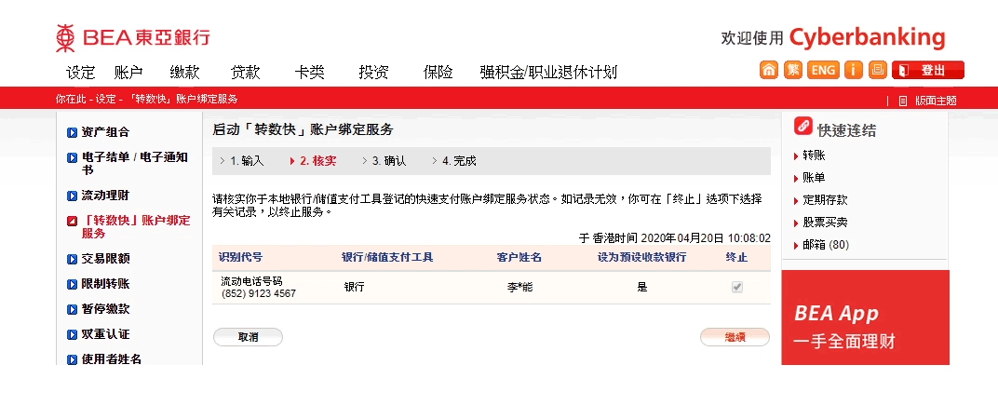
Task: Open 转账 quick link
Action: pos(814,155)
